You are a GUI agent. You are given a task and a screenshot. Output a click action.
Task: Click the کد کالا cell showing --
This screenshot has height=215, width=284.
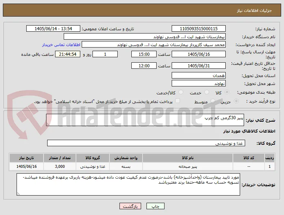click(x=248, y=166)
